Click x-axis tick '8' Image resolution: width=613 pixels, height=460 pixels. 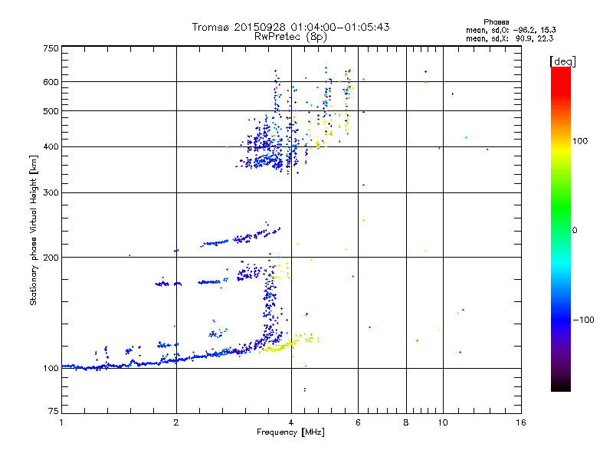[x=406, y=422]
